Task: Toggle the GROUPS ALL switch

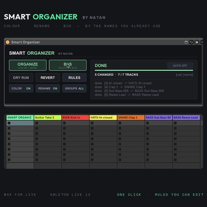Action: click(x=74, y=88)
